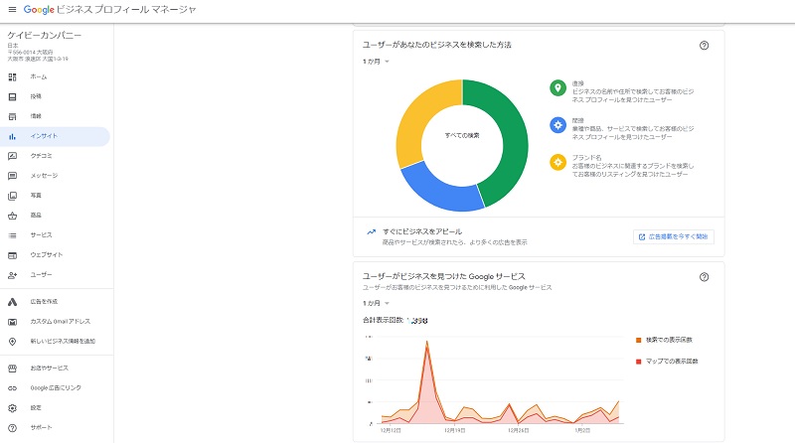Click heading ユーザーがあなたのビジネスを検索した方法

436,45
